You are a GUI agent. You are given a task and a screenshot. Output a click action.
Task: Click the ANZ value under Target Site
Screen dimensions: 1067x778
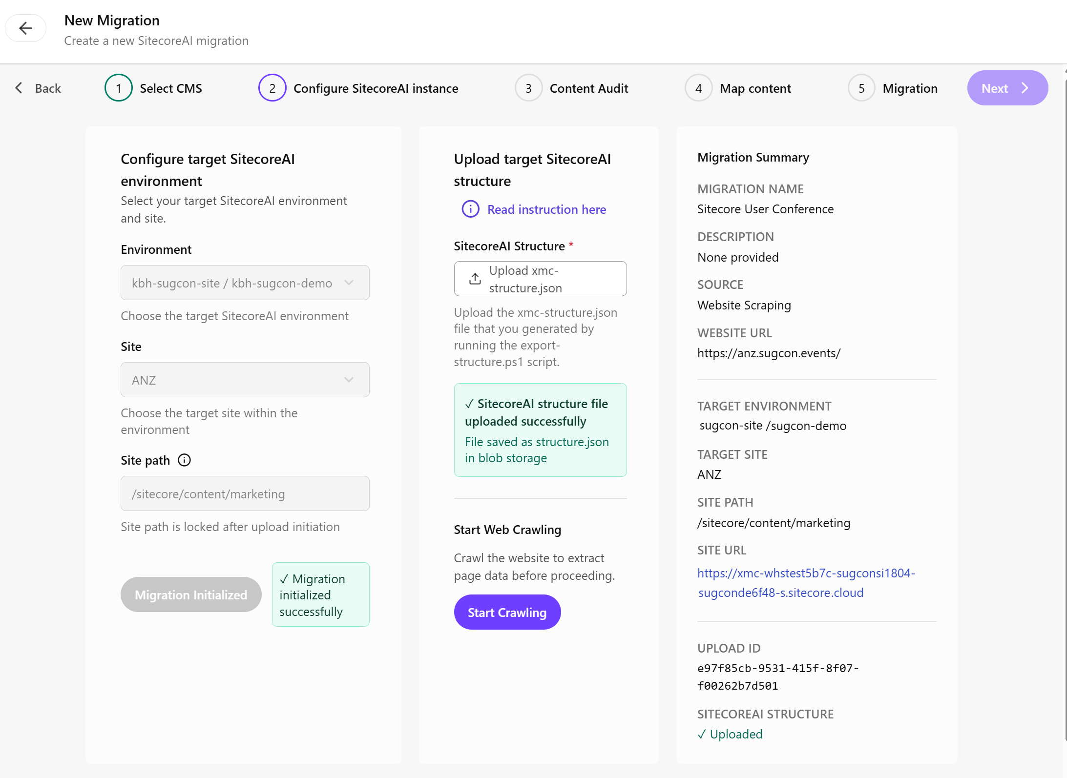[709, 474]
